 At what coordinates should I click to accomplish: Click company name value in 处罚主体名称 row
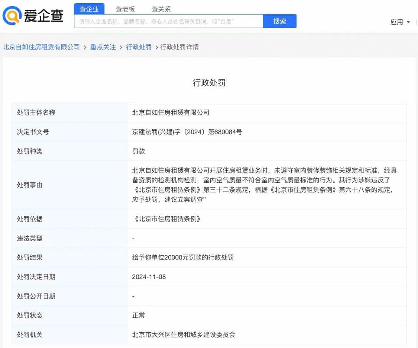(171, 112)
